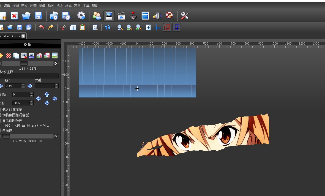
Task: Open the states blue window editor
Action: [x=145, y=16]
